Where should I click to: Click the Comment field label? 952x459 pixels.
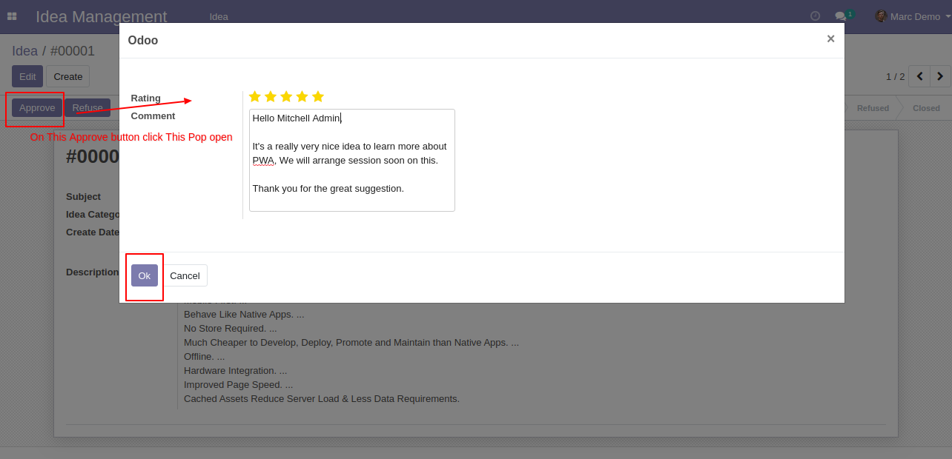pyautogui.click(x=153, y=116)
